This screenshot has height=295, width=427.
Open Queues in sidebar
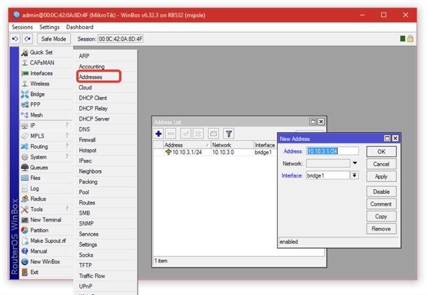(x=46, y=167)
